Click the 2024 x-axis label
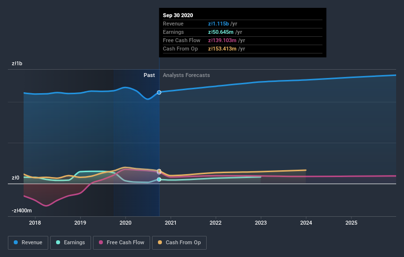 (306, 223)
